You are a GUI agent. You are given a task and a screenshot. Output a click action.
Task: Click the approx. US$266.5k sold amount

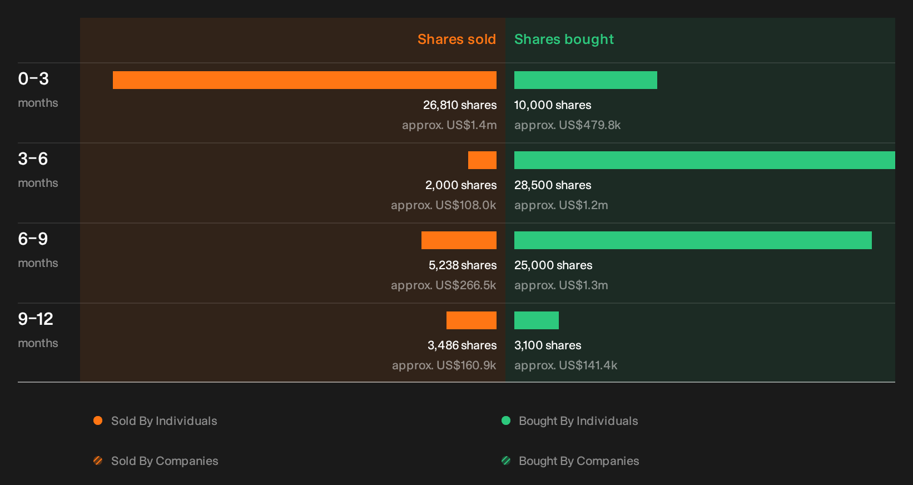[444, 285]
